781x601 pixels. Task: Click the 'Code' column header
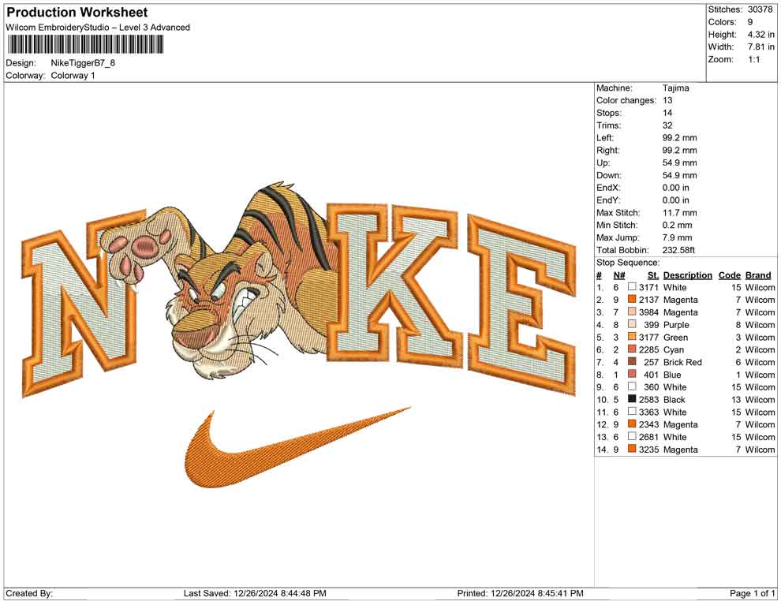coord(730,274)
